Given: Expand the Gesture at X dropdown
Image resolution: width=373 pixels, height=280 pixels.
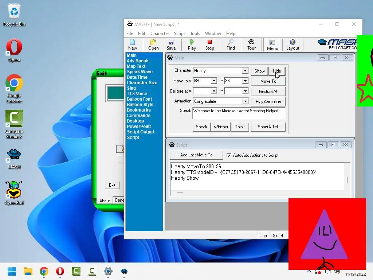Looking at the screenshot, I should tap(214, 91).
